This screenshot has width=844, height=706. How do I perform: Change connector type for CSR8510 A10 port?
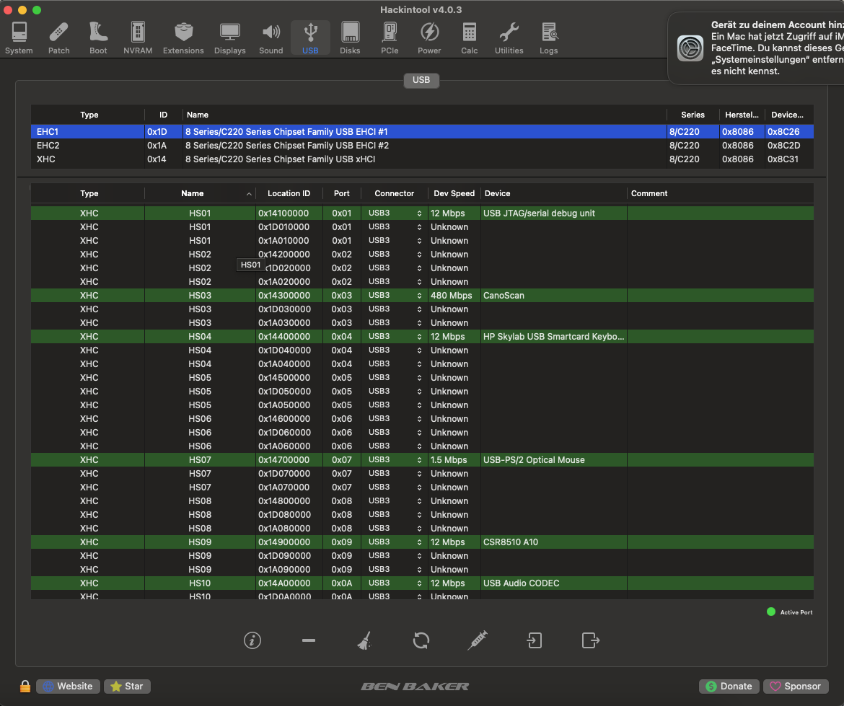(x=395, y=542)
